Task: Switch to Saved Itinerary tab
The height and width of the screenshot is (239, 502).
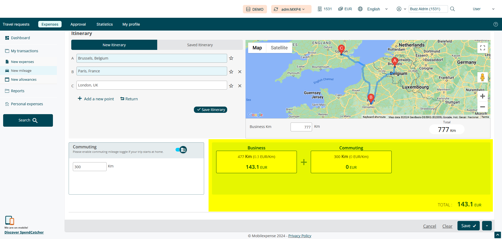Action: tap(200, 45)
